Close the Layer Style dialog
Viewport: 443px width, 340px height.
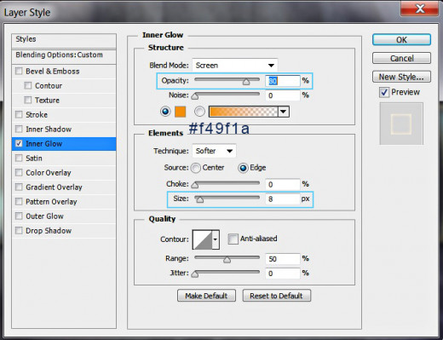tap(419, 9)
